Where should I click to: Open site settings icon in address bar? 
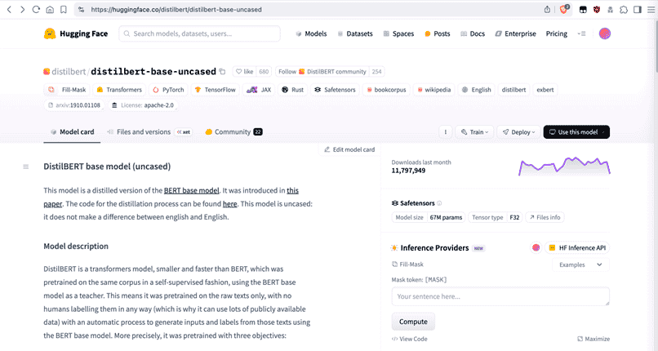tap(82, 9)
